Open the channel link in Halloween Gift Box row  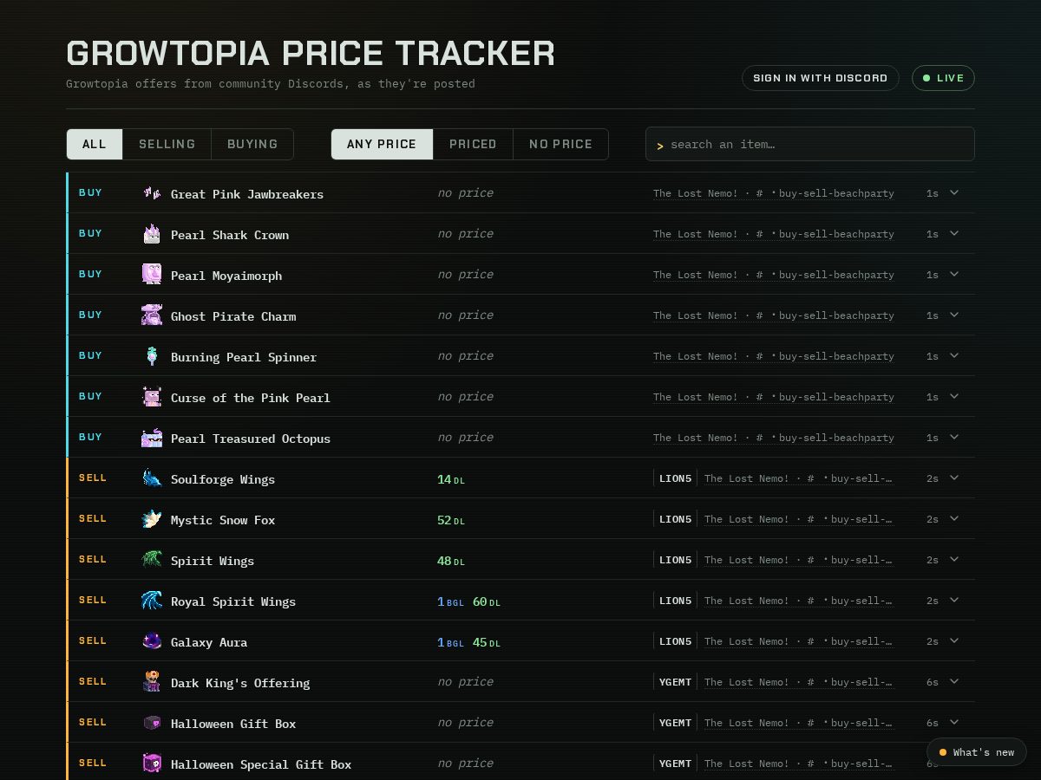[799, 723]
